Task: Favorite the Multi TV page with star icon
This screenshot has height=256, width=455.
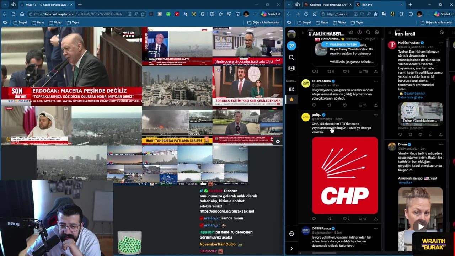Action: pyautogui.click(x=143, y=14)
